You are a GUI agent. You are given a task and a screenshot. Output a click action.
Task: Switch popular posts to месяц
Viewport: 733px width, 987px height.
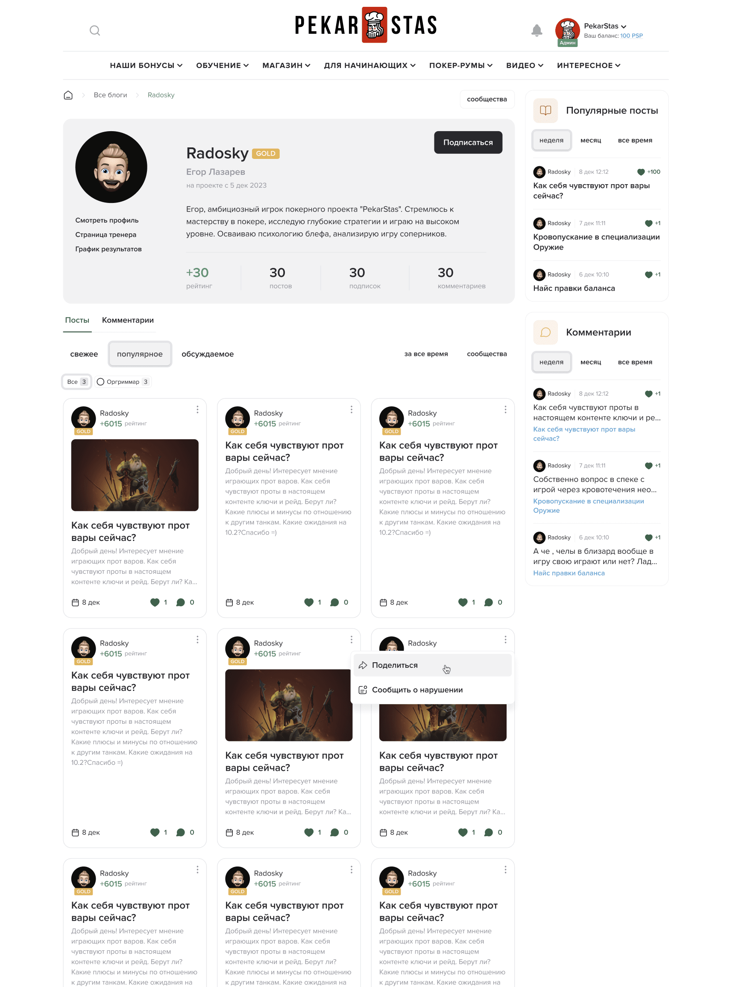tap(591, 140)
